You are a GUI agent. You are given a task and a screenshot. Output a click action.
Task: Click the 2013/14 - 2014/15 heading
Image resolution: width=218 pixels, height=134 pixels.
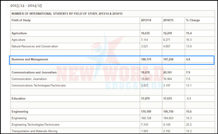click(x=26, y=5)
